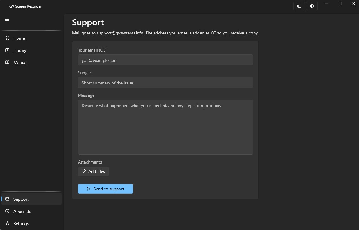Click the 'Subject' field label
The height and width of the screenshot is (230, 359).
[x=85, y=73]
